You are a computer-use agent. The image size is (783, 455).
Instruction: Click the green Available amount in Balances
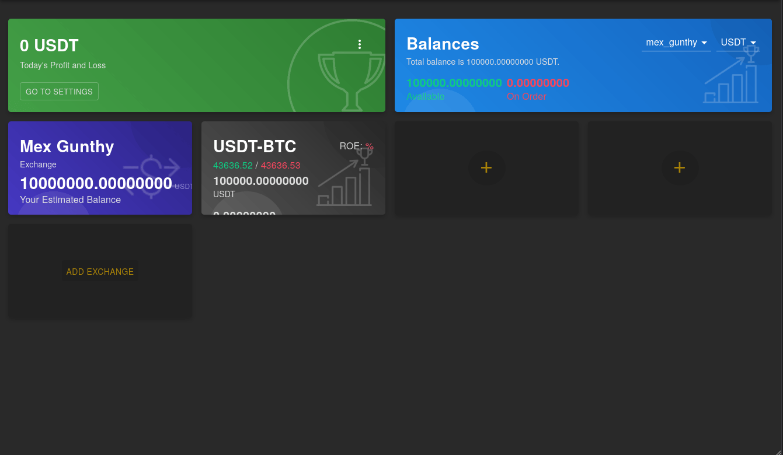click(454, 83)
